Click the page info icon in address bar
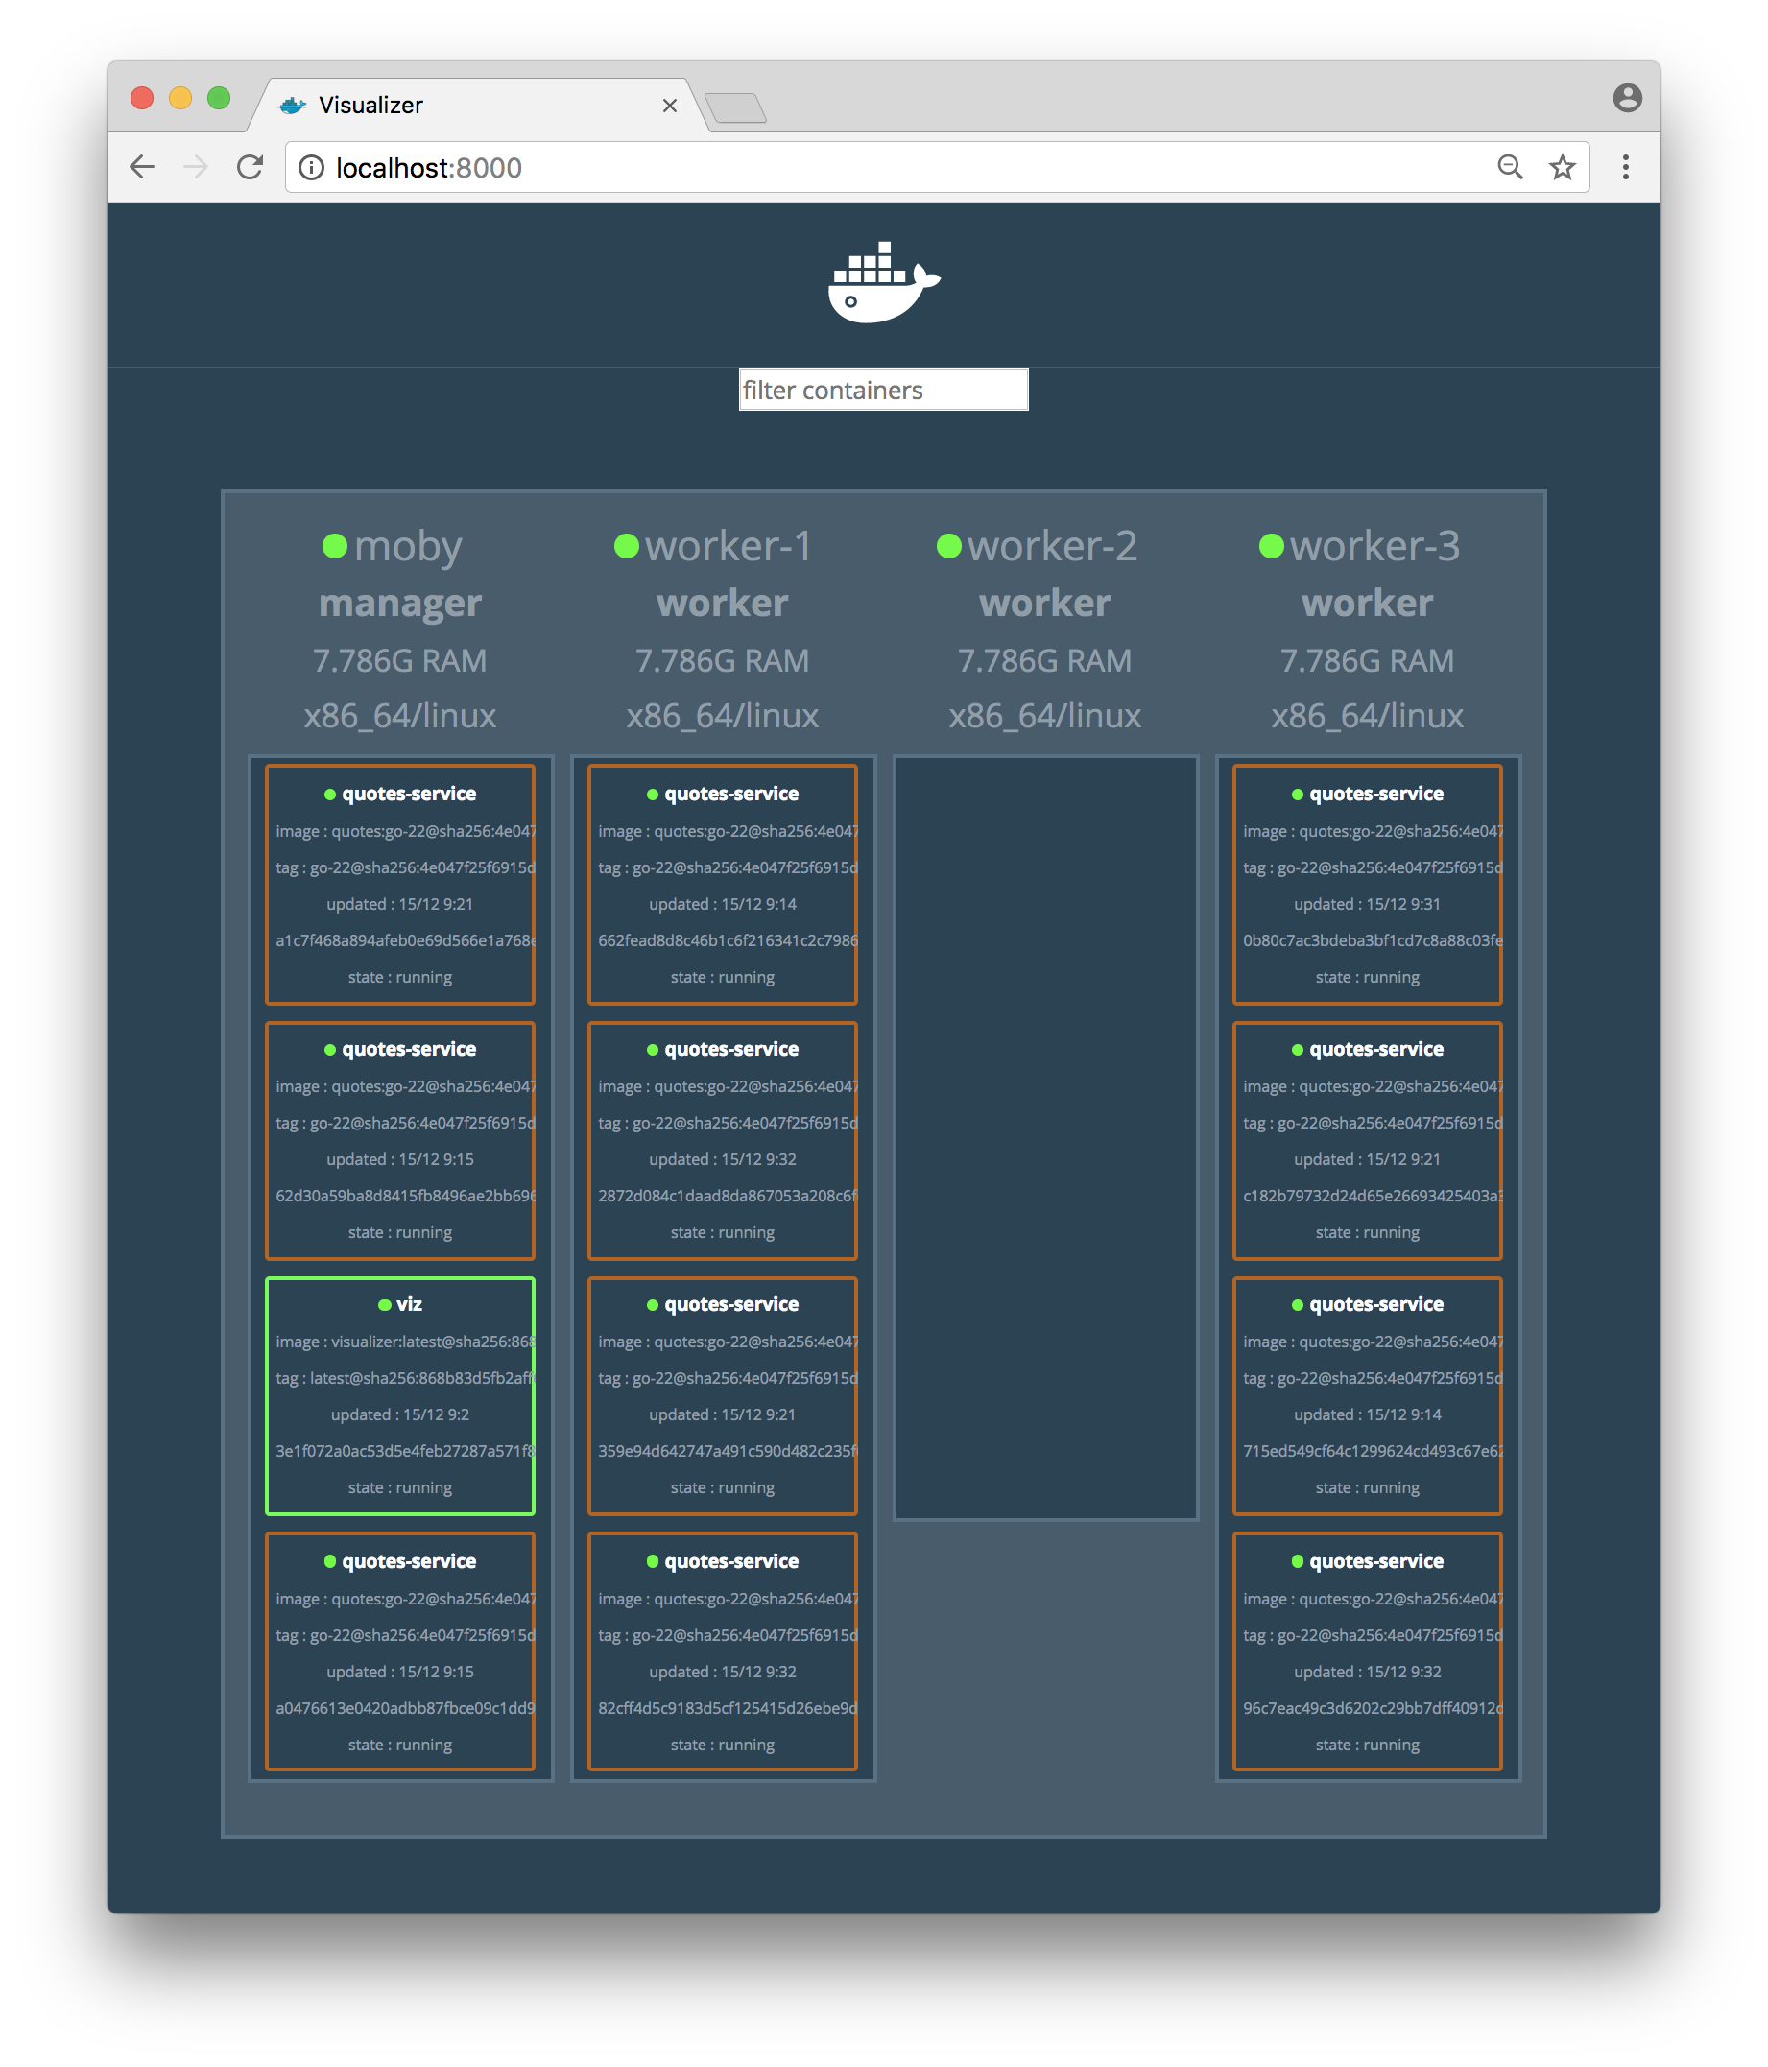 pyautogui.click(x=310, y=168)
